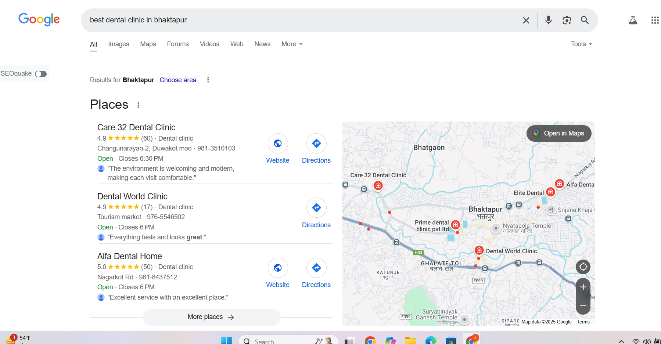Expand the More search filters dropdown

292,44
